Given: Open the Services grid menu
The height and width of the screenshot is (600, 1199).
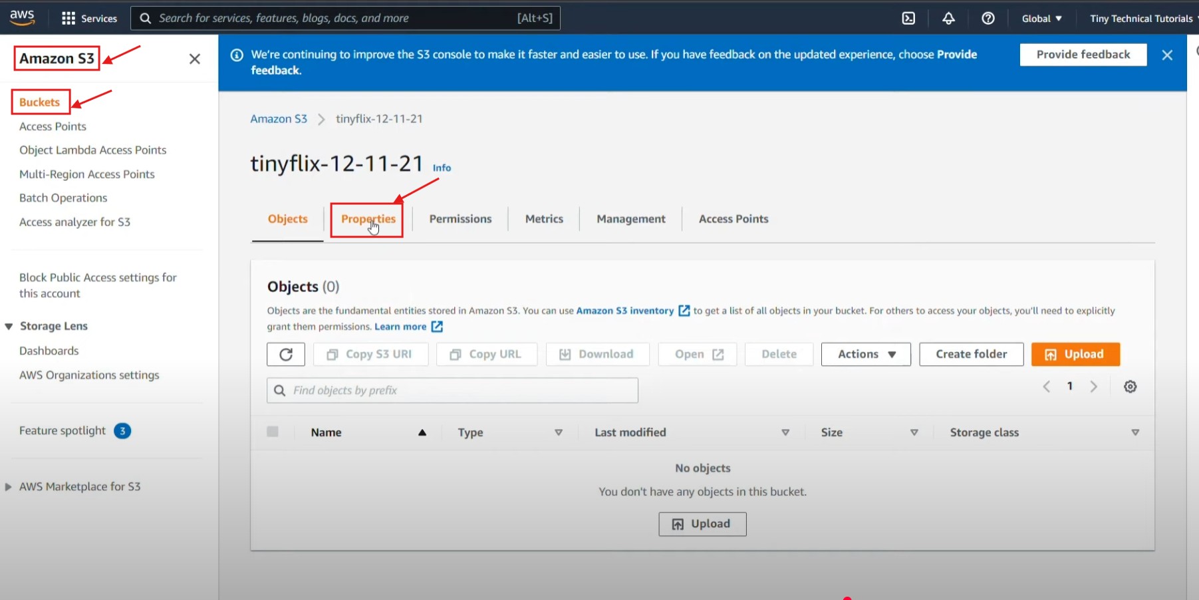Looking at the screenshot, I should (88, 19).
